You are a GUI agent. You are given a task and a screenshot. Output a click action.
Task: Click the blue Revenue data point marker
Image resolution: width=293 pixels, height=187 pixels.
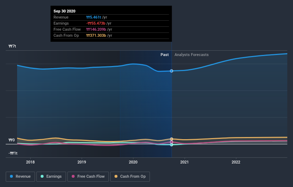point(171,71)
